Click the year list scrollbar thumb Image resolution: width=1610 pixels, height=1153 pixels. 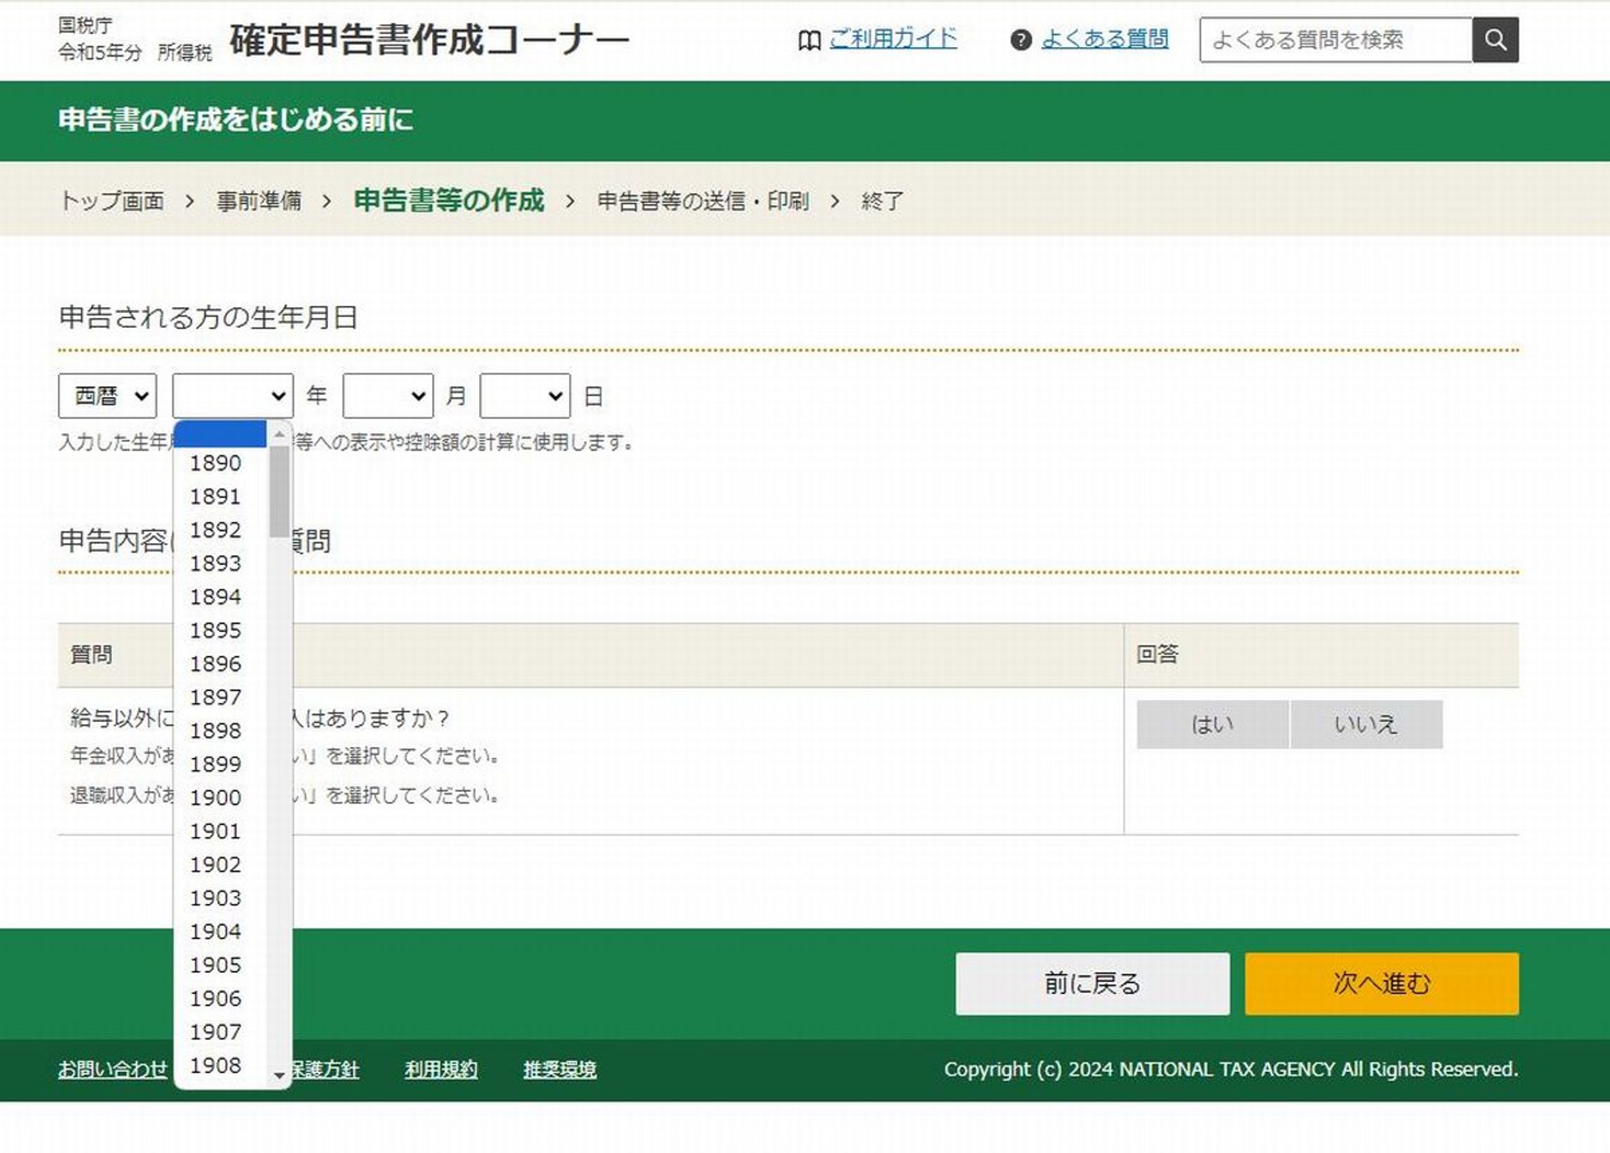point(279,491)
